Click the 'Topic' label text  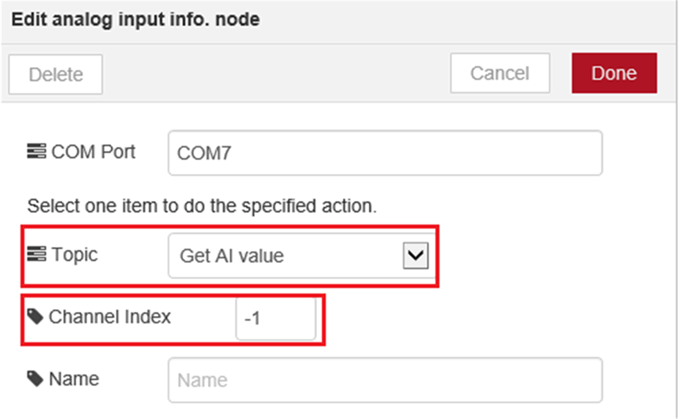(x=74, y=254)
